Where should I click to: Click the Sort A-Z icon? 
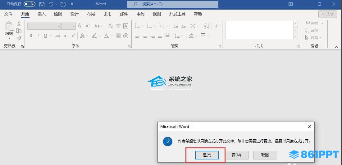click(207, 26)
